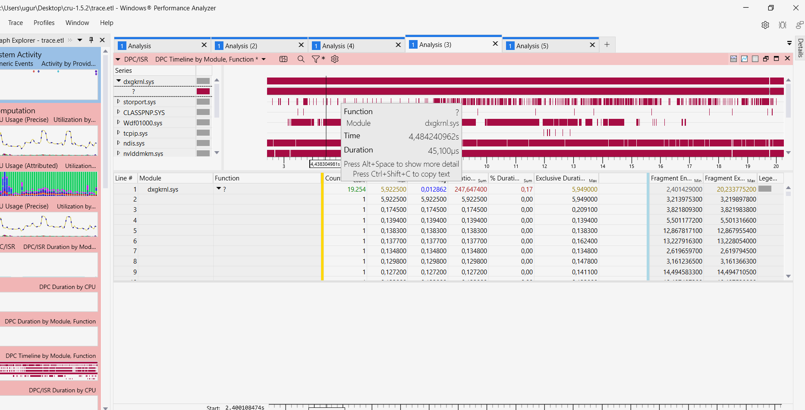Click the view editor layout icon
The width and height of the screenshot is (805, 410).
tap(283, 59)
